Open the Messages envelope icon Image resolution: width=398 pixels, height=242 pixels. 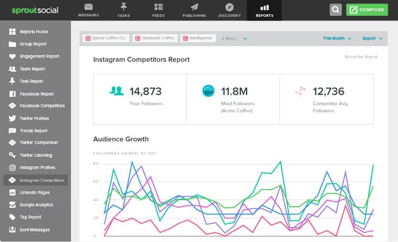[x=88, y=7]
